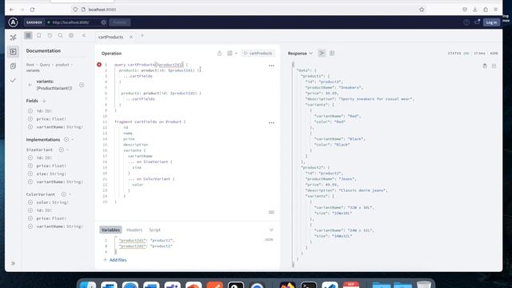Click the Query breadcrumb link

point(45,65)
